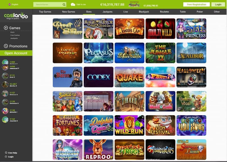The width and height of the screenshot is (227, 162).
Task: Launch the Halloween slot game
Action: pyautogui.click(x=191, y=77)
